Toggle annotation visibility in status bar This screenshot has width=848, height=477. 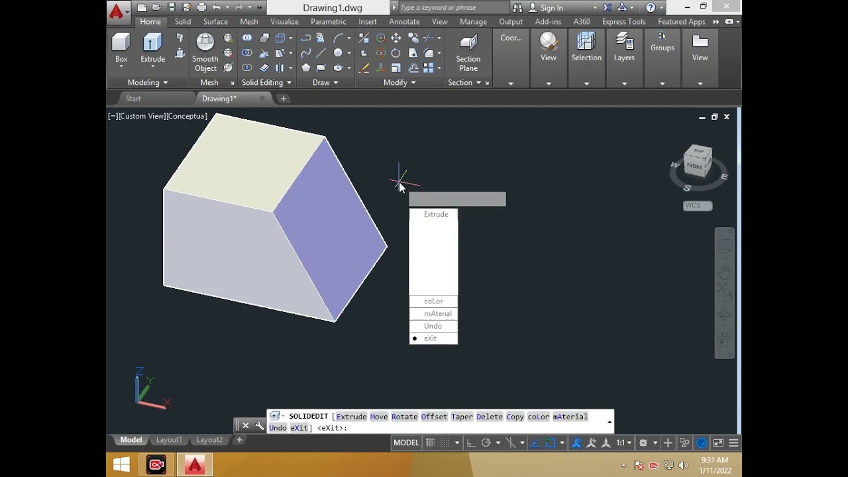click(576, 443)
